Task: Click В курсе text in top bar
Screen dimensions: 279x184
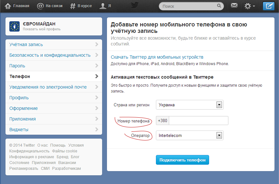Action: coord(85,6)
